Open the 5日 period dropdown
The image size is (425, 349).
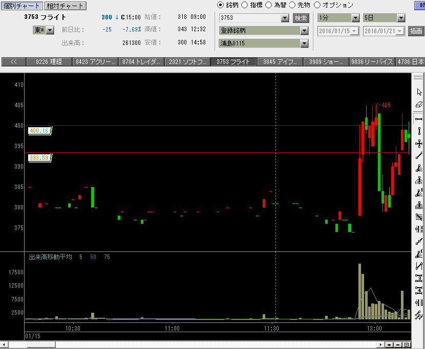point(401,18)
